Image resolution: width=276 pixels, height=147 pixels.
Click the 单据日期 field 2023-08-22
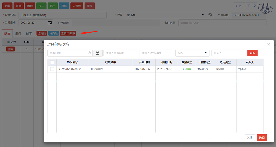36,23
